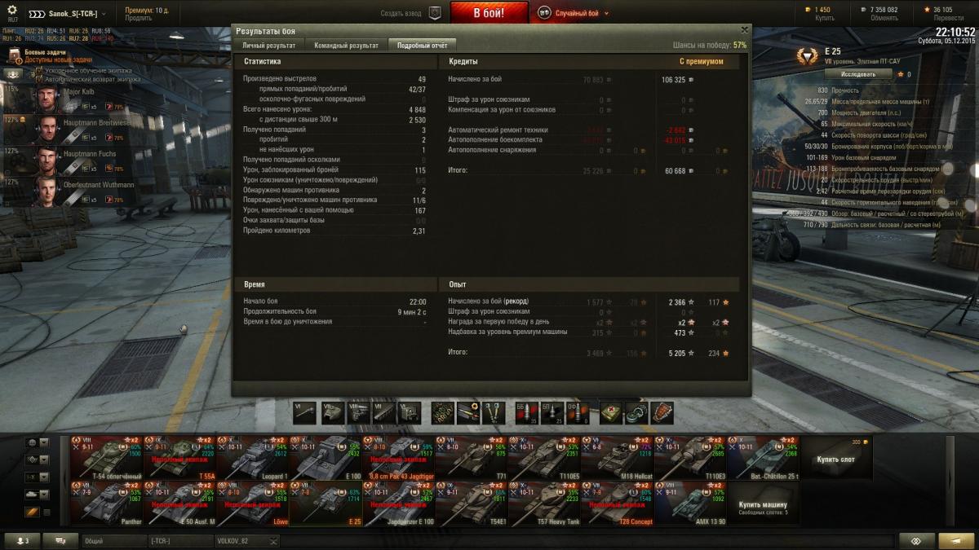Select T110E5 tank in carousel
Viewport: 979px width, 550px height.
click(545, 458)
